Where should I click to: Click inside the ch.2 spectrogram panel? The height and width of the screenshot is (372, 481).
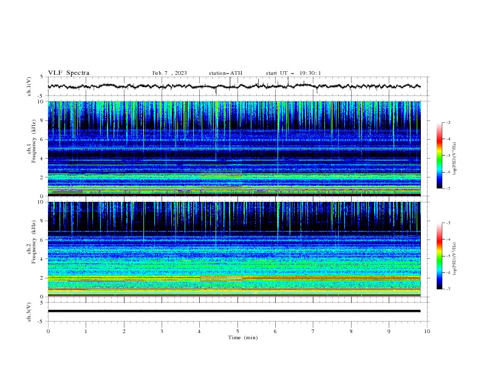click(x=234, y=249)
